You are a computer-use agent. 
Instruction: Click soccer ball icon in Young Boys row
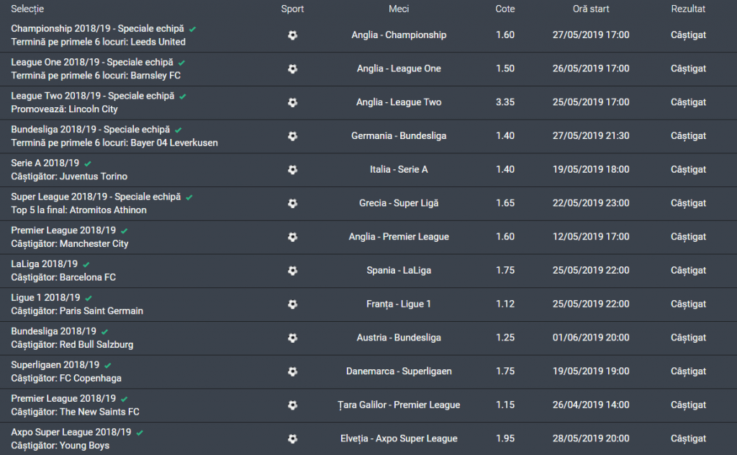(x=292, y=438)
